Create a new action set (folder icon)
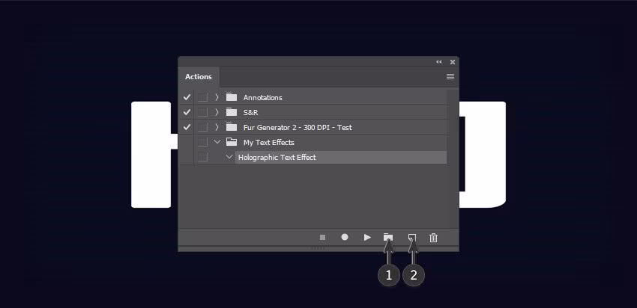Screen dimensions: 637x308 (x=388, y=238)
